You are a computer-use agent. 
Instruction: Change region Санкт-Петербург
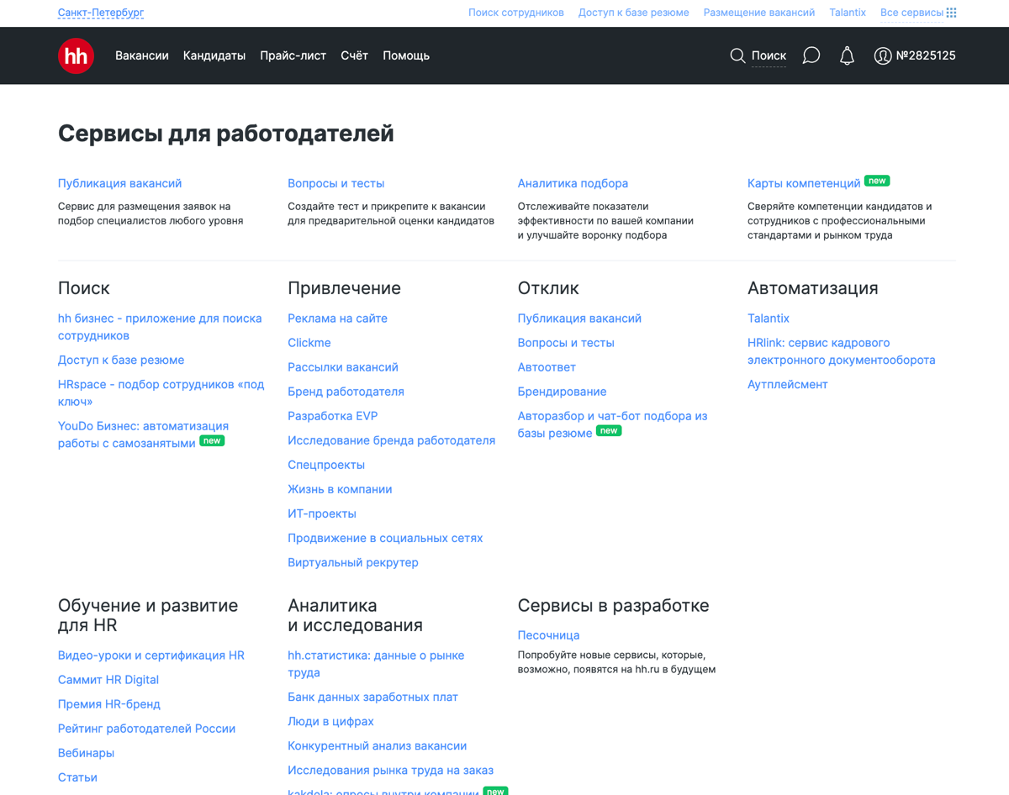(x=101, y=13)
